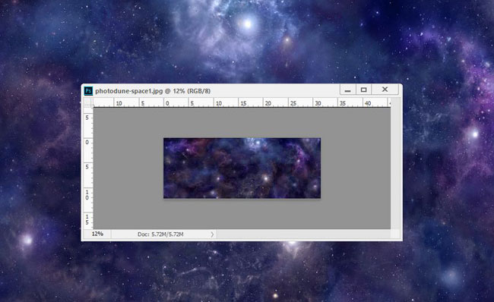The height and width of the screenshot is (302, 494).
Task: Click the photodune-space1.jpg title text
Action: tap(153, 91)
